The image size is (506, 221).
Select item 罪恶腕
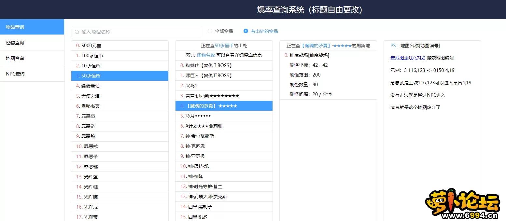coord(120,136)
